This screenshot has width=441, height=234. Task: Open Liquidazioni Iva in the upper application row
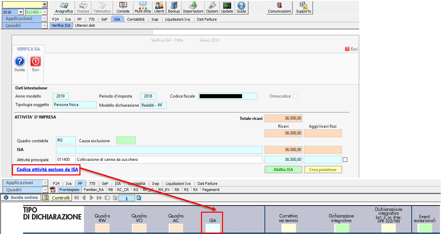[177, 19]
